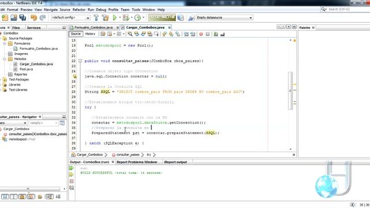Stop macro recording square icon

208,34
